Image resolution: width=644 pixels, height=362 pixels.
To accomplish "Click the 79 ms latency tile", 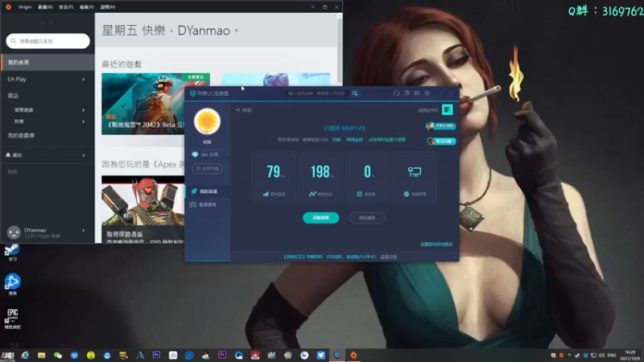I will click(275, 176).
